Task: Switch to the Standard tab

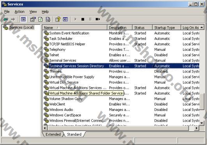Action: tap(74, 135)
